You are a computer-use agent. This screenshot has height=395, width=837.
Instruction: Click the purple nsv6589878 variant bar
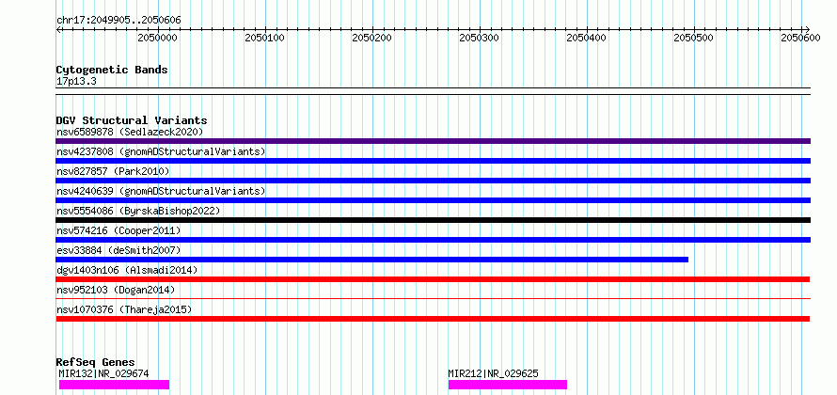point(433,141)
